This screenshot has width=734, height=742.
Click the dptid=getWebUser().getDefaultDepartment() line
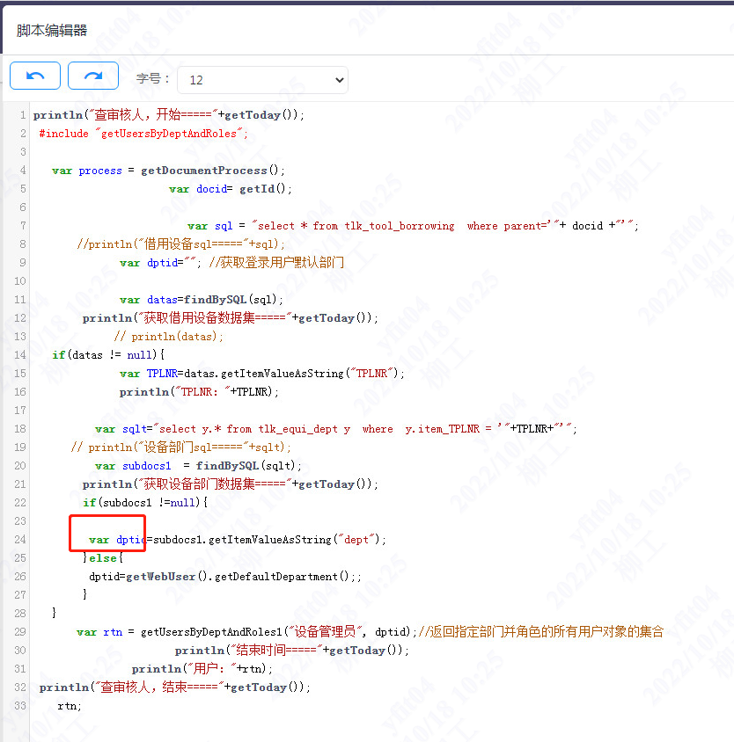coord(225,577)
